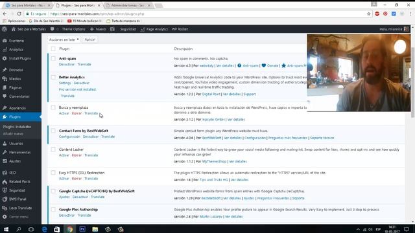Open Comentarios sidebar item

19,96
